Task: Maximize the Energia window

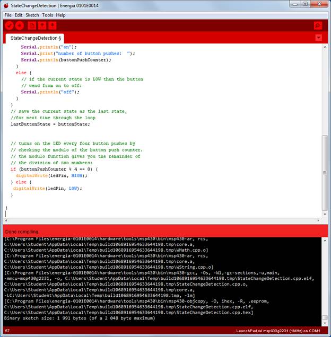Action: (x=305, y=4)
